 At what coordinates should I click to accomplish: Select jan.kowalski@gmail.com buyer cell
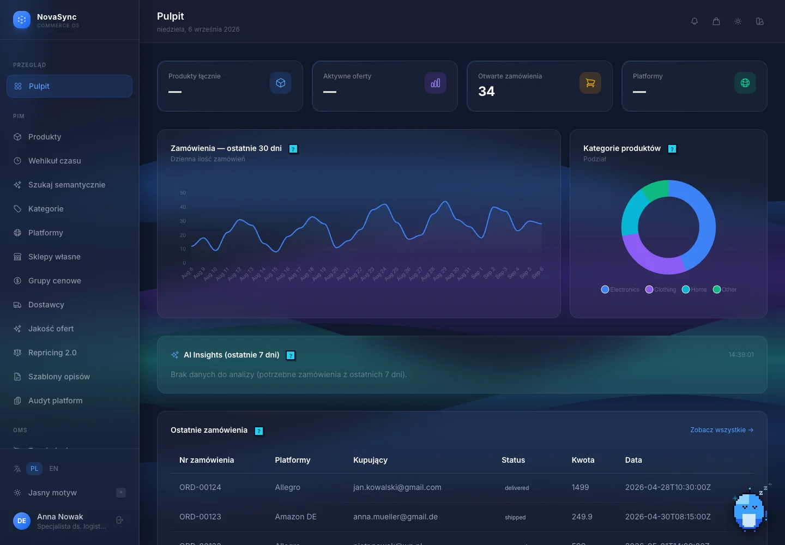(397, 487)
